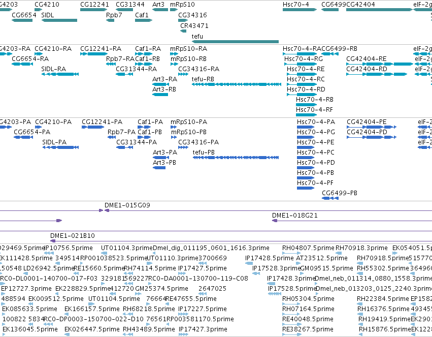Select IP17227.5prime EST feature
This screenshot has width=432, height=337.
[183, 314]
